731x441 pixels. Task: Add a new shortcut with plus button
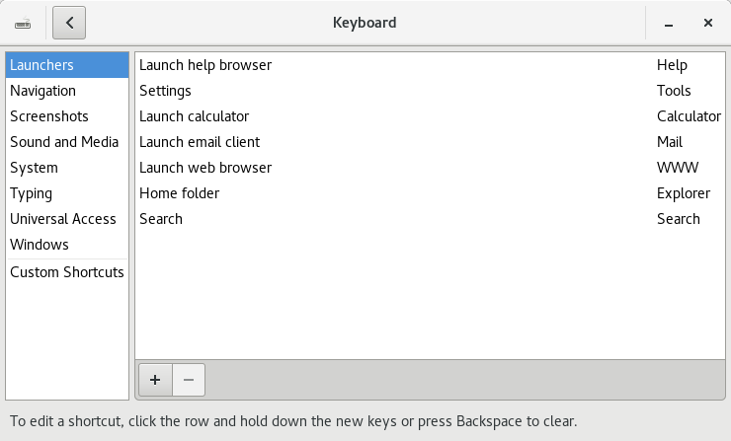coord(154,378)
